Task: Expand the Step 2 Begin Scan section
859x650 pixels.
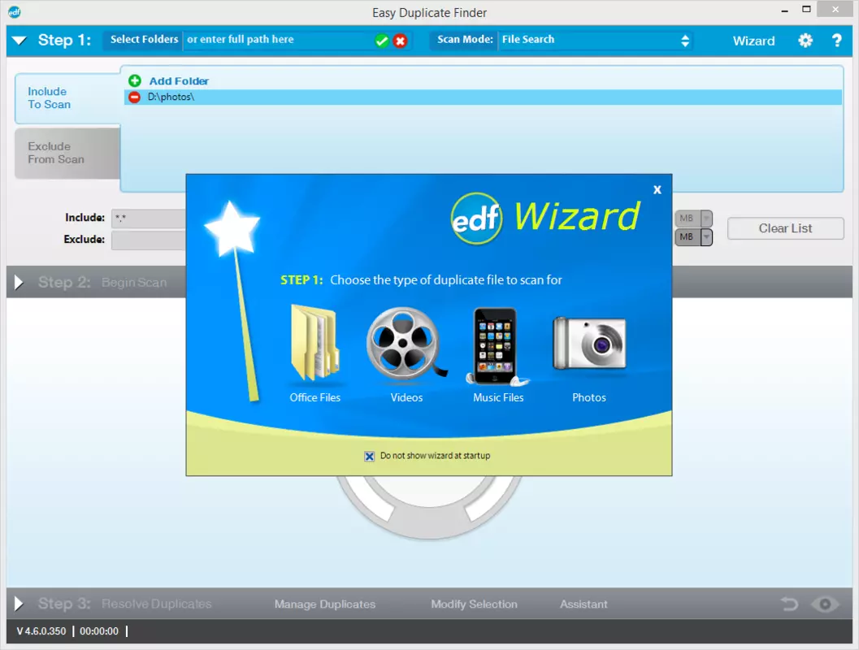Action: click(x=19, y=283)
